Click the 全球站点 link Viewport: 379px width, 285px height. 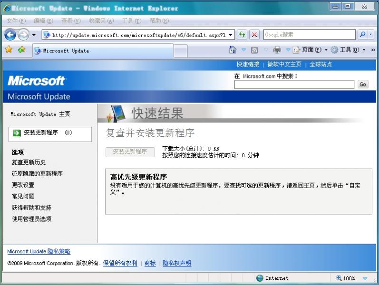tap(321, 64)
